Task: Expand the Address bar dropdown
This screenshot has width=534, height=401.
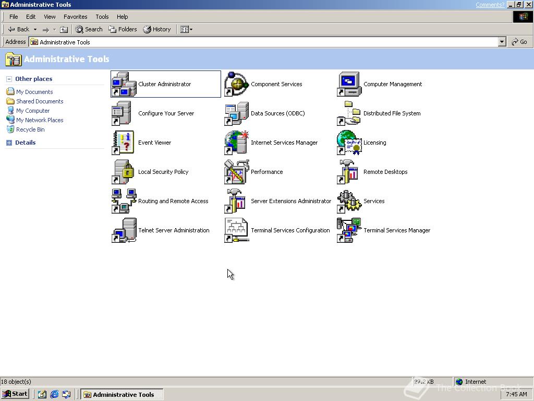Action: pos(502,42)
